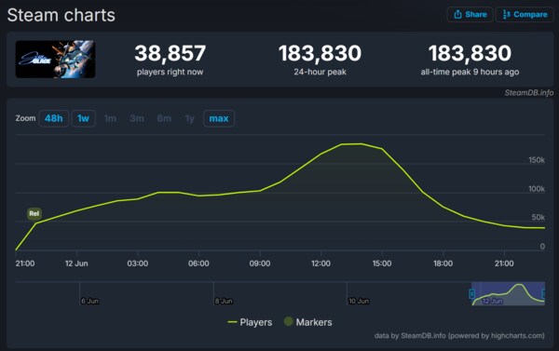
Task: Click the 24-hour peak label
Action: coord(320,72)
